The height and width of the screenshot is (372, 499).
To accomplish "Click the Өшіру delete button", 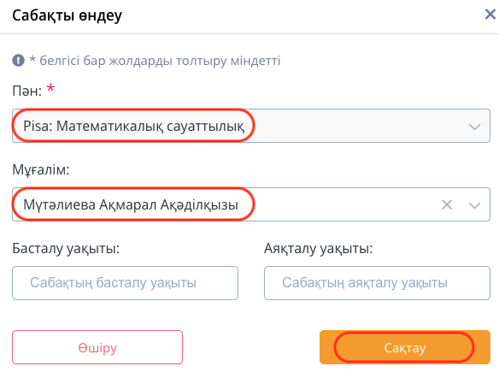I will (97, 347).
